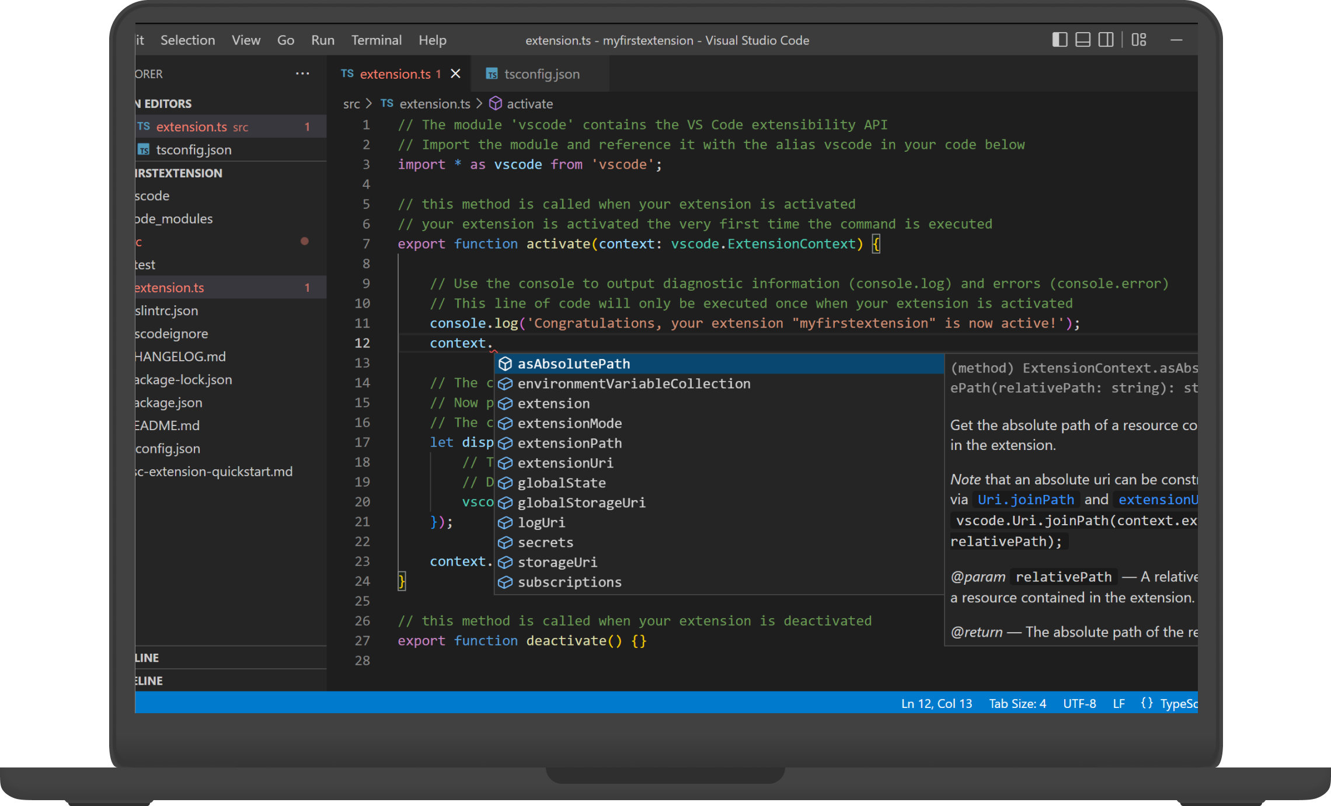Click the field icon beside secrets
The width and height of the screenshot is (1331, 806).
click(505, 542)
